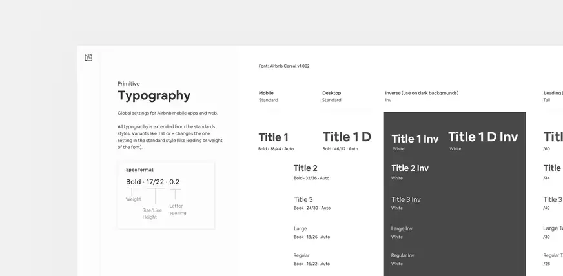Select the 'Title 3 Inv' sample
The image size is (563, 276).
pos(405,200)
